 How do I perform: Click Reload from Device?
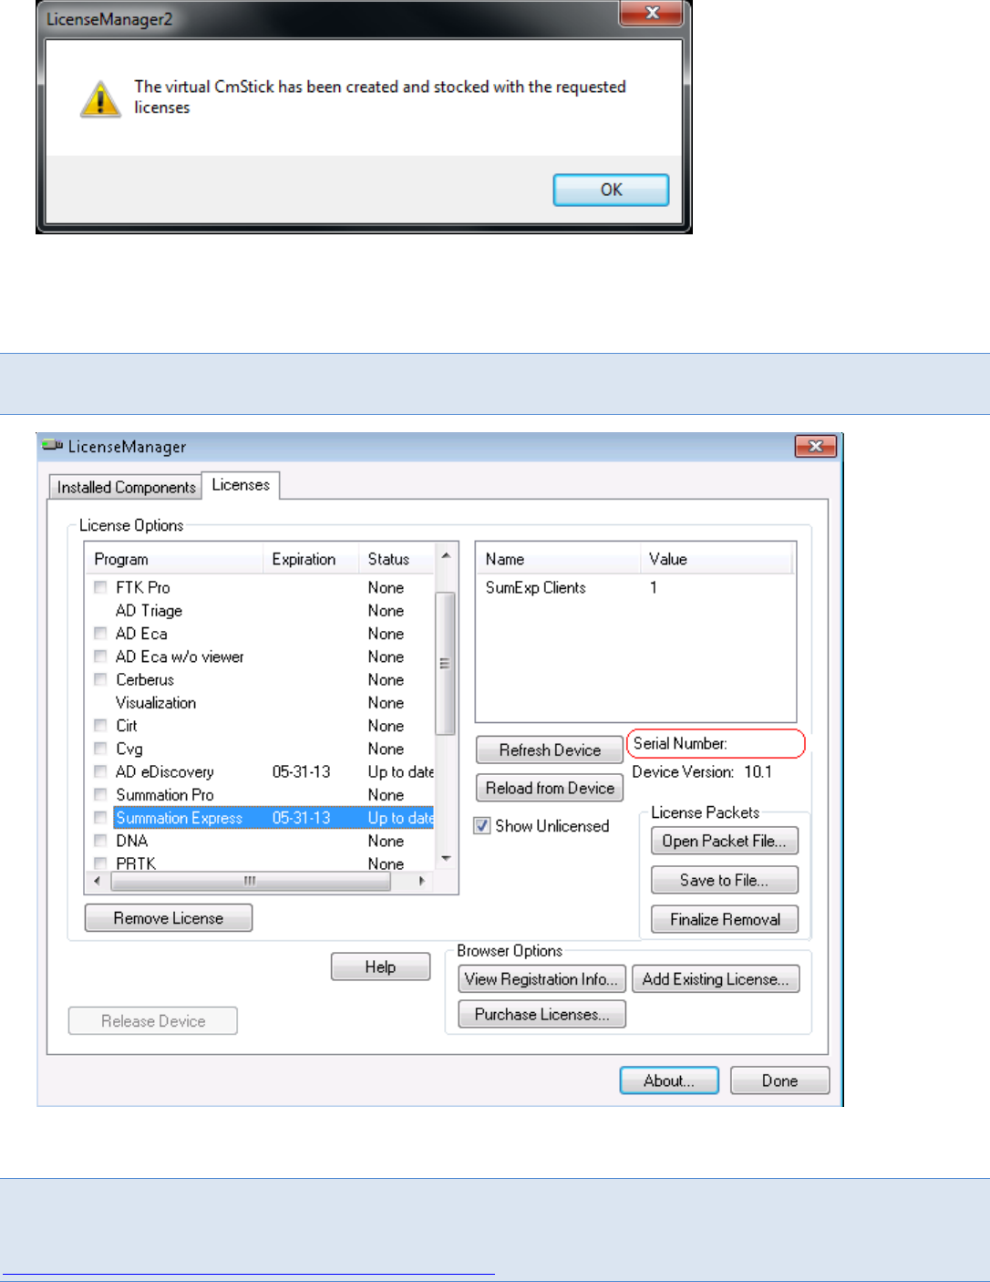point(550,788)
